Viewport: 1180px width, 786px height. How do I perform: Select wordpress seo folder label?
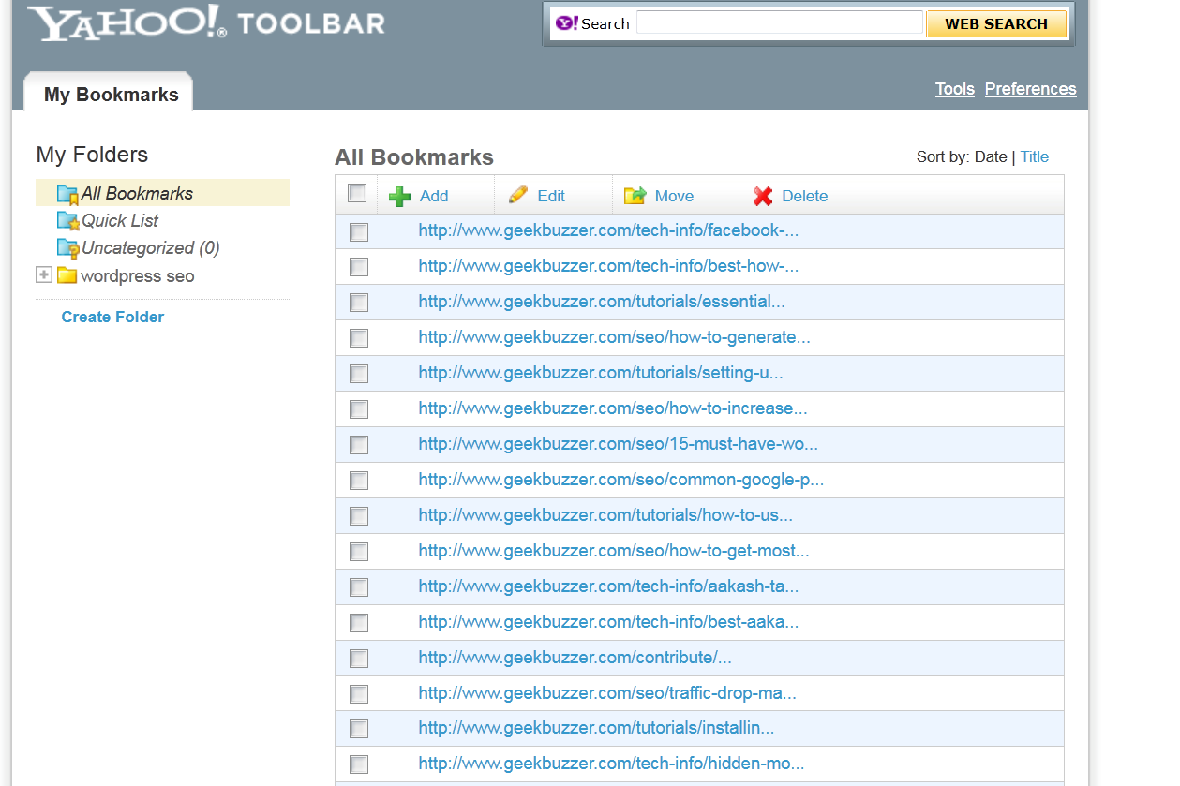click(138, 276)
